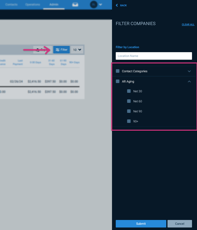This screenshot has width=197, height=230.
Task: Tick the Net 60 checkbox
Action: pyautogui.click(x=129, y=101)
